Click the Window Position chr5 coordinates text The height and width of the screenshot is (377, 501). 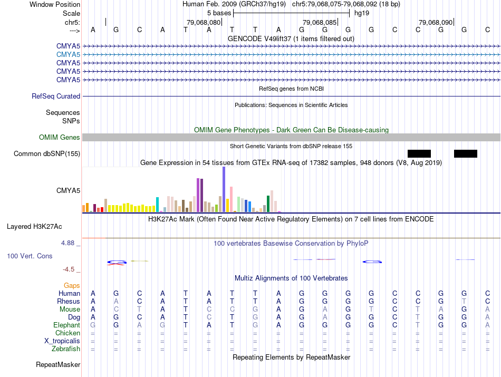(x=346, y=4)
